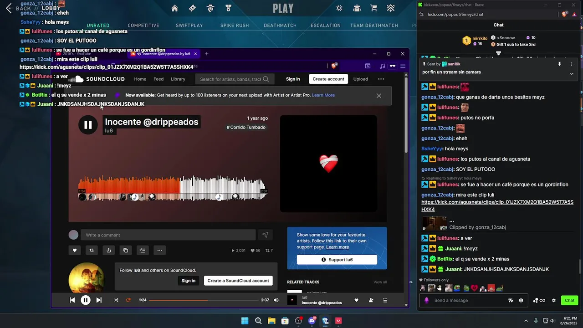Image resolution: width=583 pixels, height=328 pixels.
Task: Go back to lobby in Valorant
Action: [9, 8]
